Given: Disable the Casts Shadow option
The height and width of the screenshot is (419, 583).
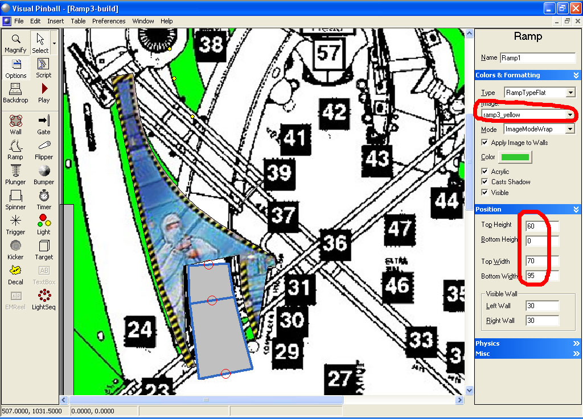Looking at the screenshot, I should tap(485, 182).
